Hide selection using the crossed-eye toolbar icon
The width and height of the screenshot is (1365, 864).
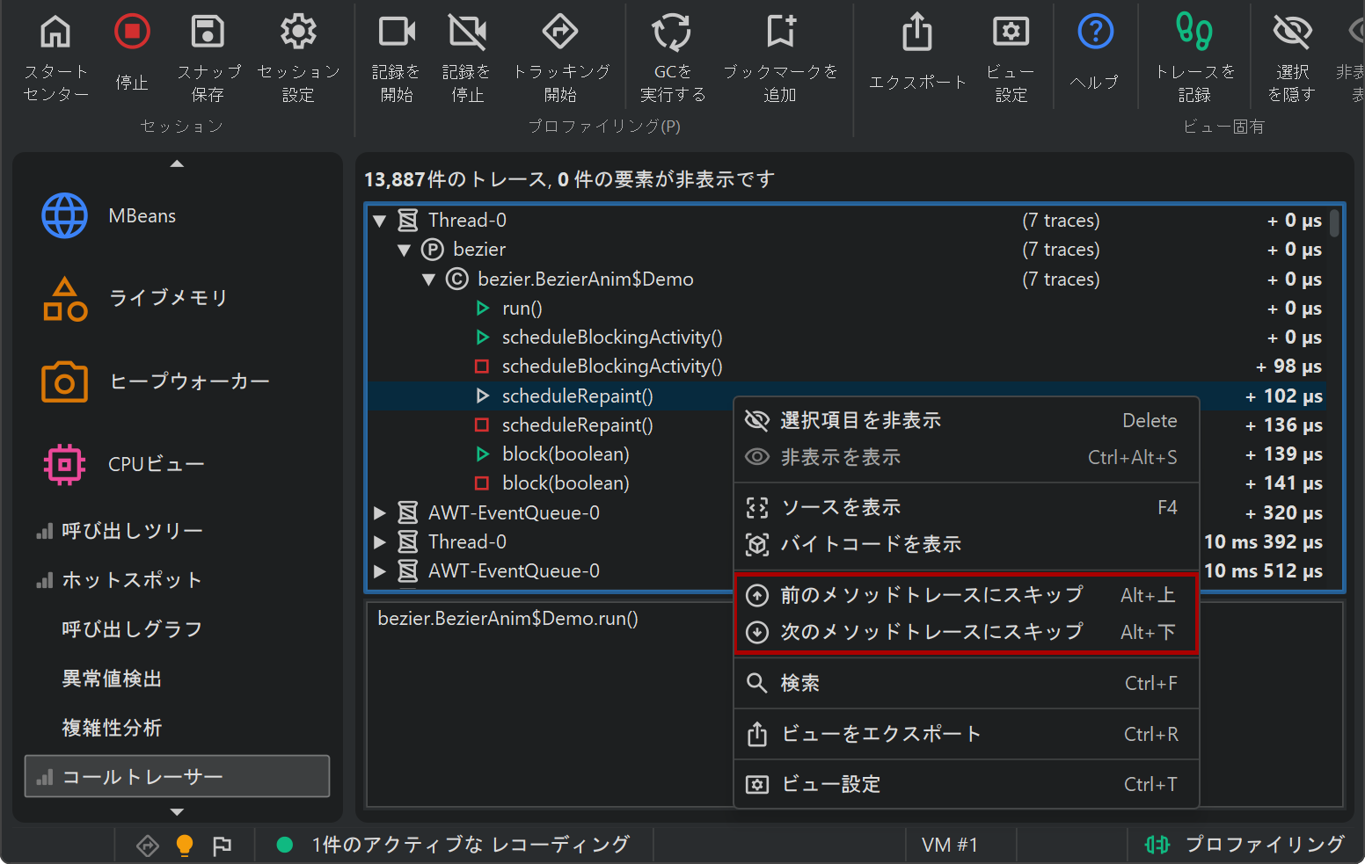tap(1291, 33)
